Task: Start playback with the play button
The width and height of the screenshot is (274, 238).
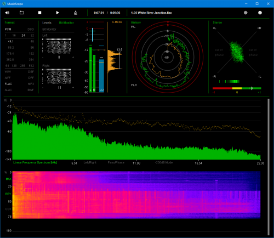Action: (x=58, y=13)
